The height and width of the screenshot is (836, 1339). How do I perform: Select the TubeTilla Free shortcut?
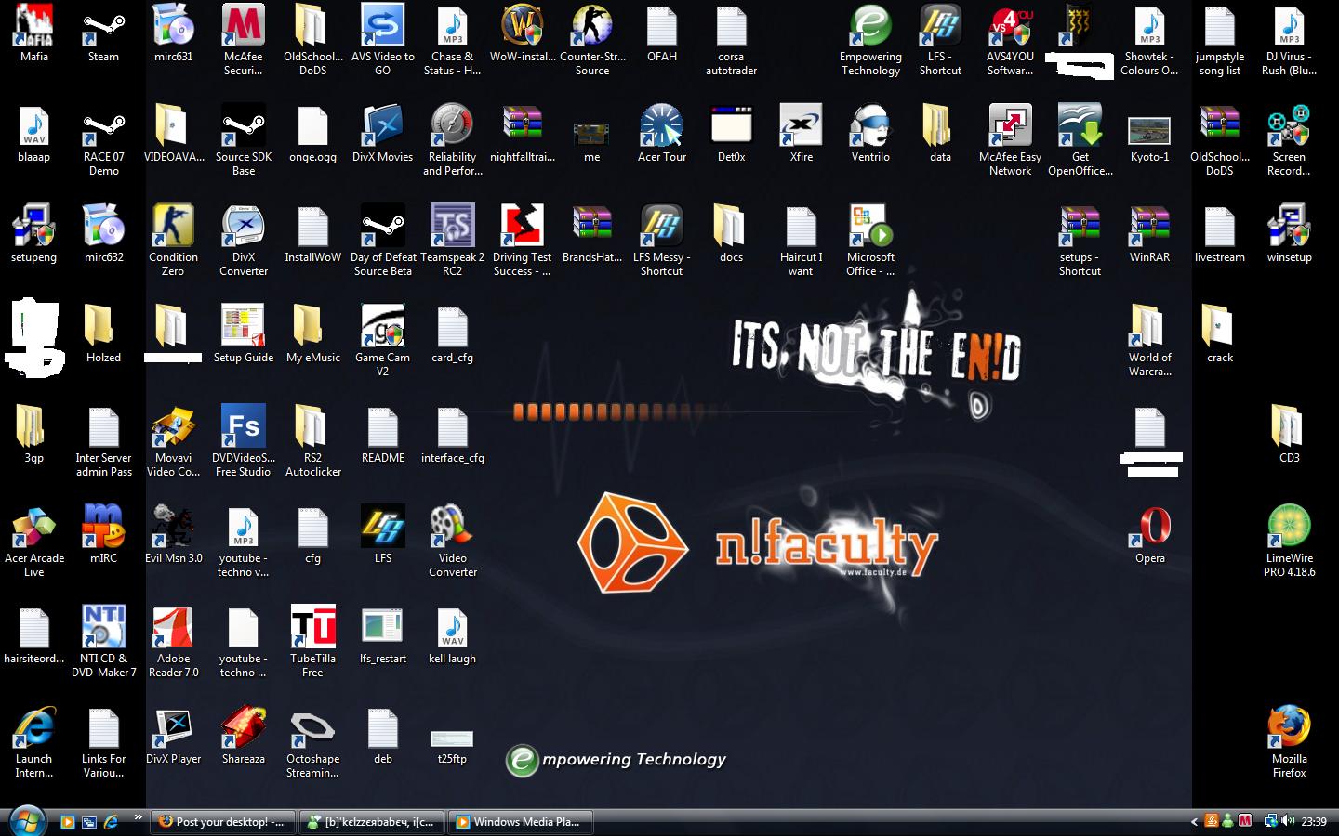tap(312, 642)
